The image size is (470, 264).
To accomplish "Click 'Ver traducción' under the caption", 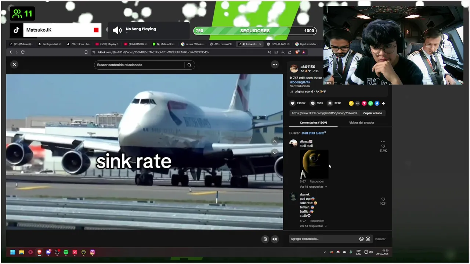I will click(x=300, y=86).
